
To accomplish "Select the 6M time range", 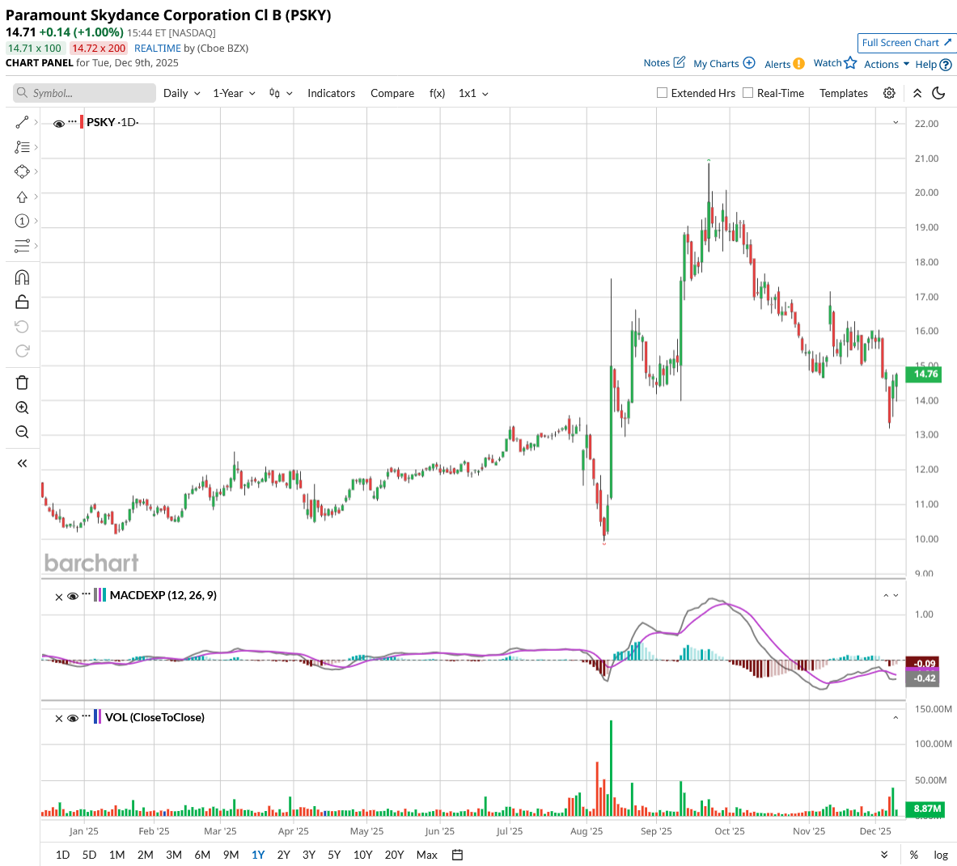I will click(x=202, y=855).
